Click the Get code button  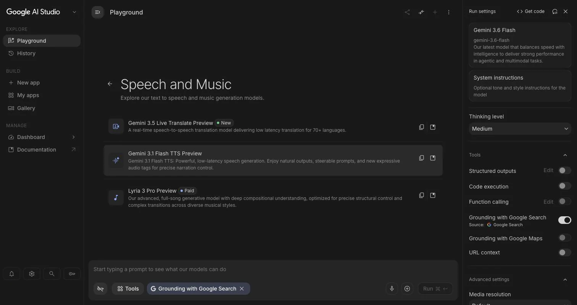pyautogui.click(x=530, y=11)
